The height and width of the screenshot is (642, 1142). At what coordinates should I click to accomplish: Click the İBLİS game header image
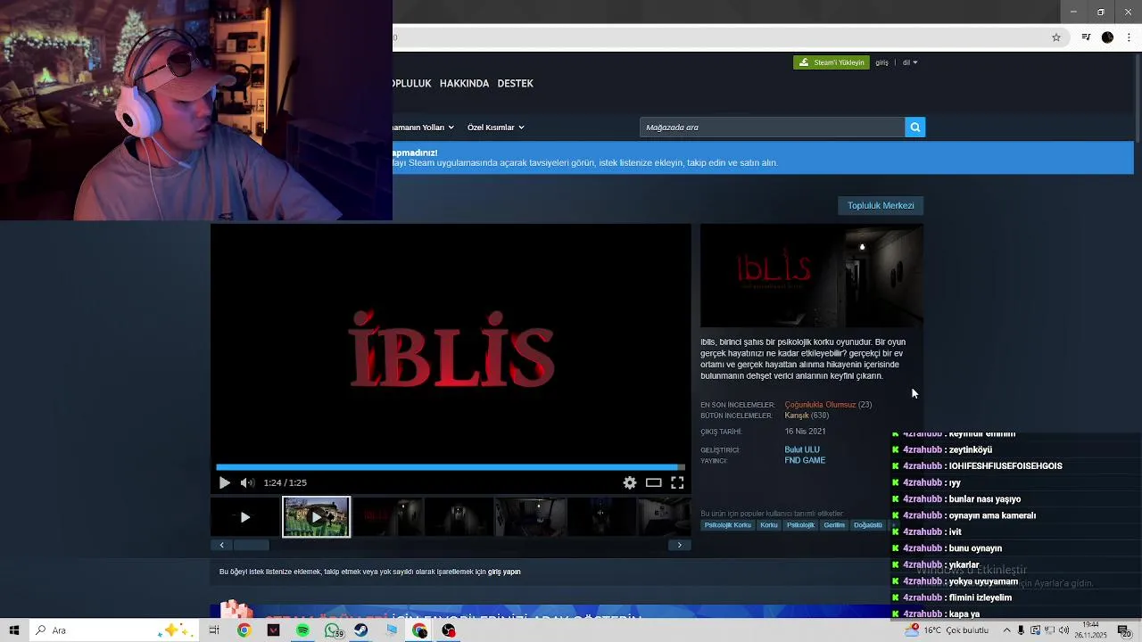pos(812,276)
